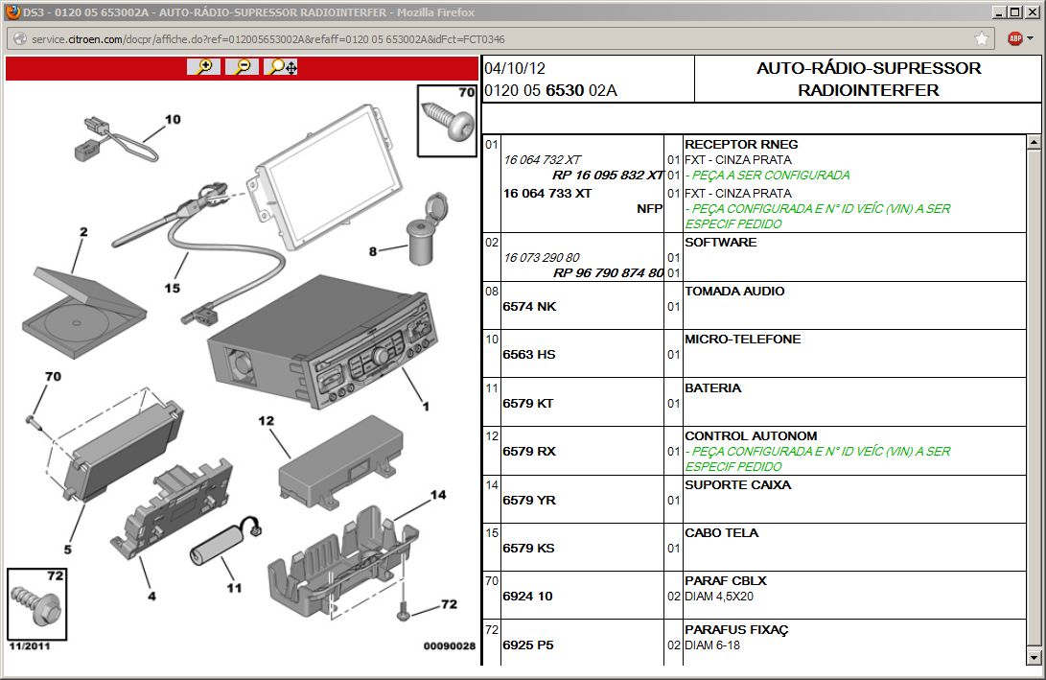Click the zoom out magnifier icon
The width and height of the screenshot is (1046, 680).
pyautogui.click(x=243, y=67)
